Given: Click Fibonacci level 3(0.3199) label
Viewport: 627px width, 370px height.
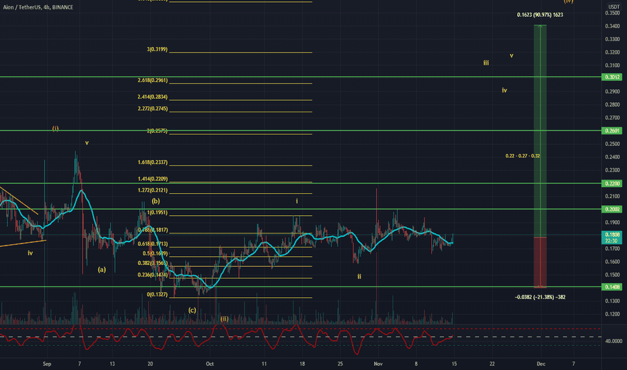Looking at the screenshot, I should (157, 50).
